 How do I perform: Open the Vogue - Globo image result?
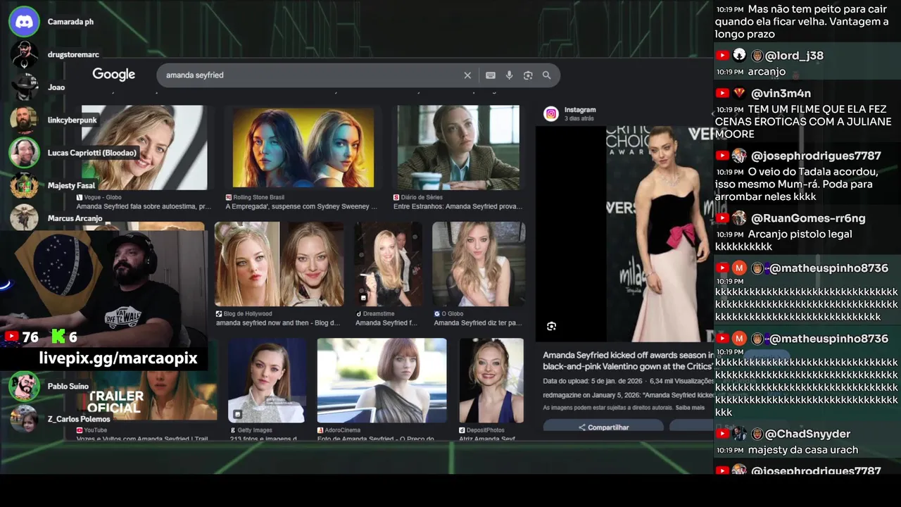click(145, 148)
